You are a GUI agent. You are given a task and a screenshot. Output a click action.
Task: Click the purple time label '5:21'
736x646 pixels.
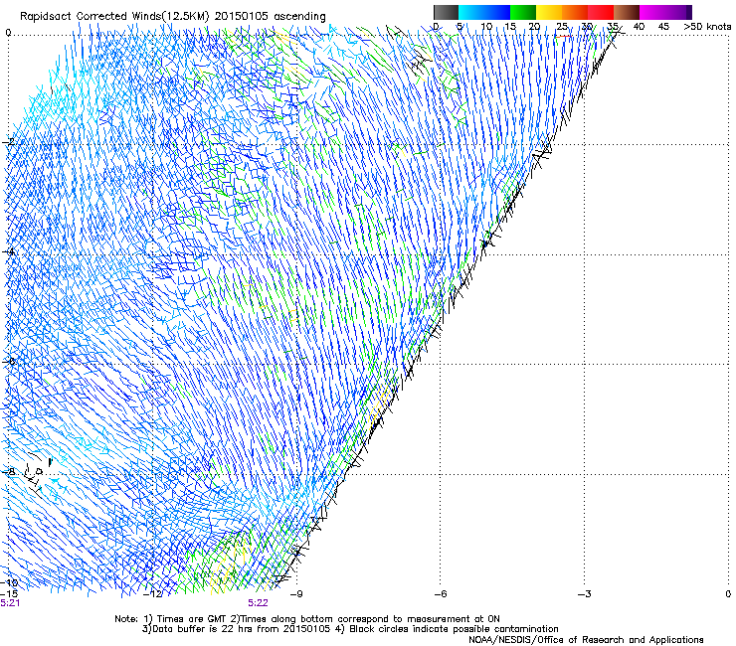coord(10,603)
